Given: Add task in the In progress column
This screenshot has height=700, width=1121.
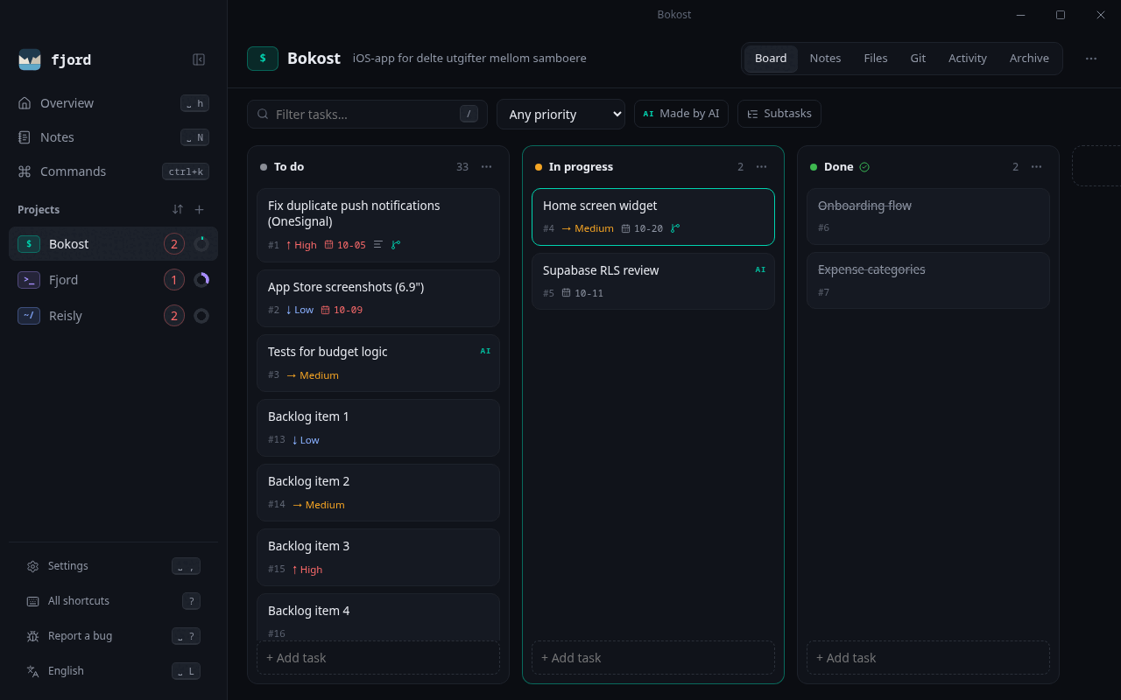Looking at the screenshot, I should [x=653, y=658].
